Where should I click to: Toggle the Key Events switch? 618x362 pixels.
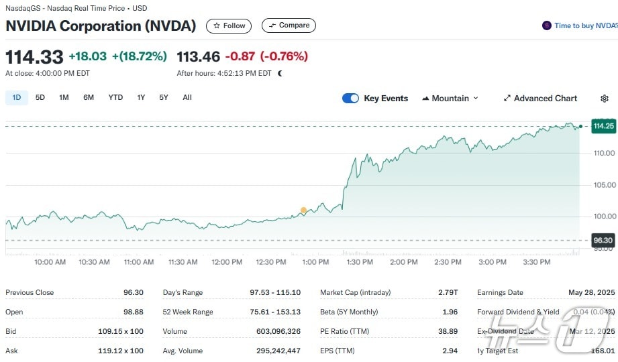pos(350,99)
